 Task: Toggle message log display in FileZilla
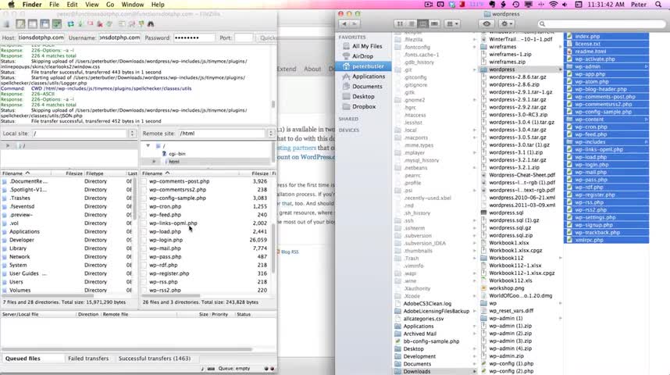pos(20,24)
